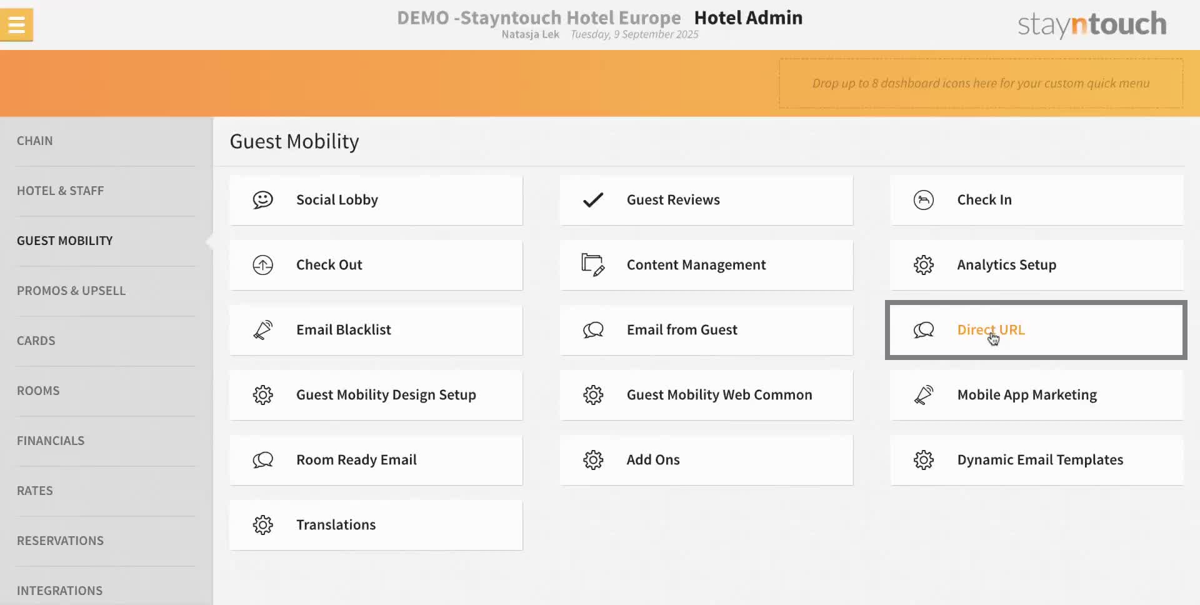The image size is (1200, 605).
Task: Click the date Tuesday, 9 September 2025
Action: tap(634, 34)
